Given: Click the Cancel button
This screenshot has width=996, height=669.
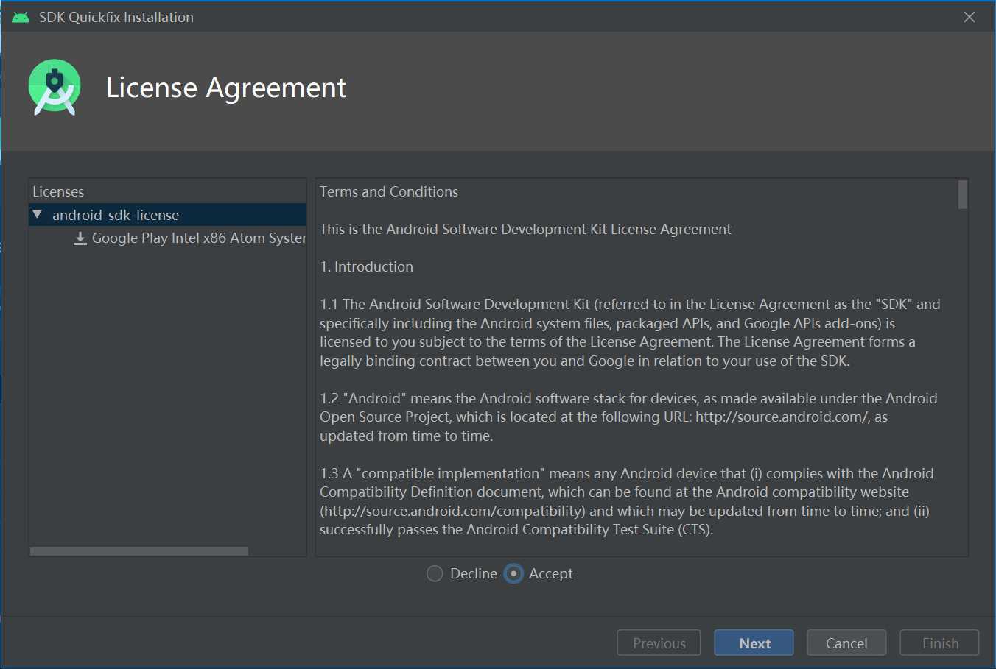Looking at the screenshot, I should click(846, 643).
